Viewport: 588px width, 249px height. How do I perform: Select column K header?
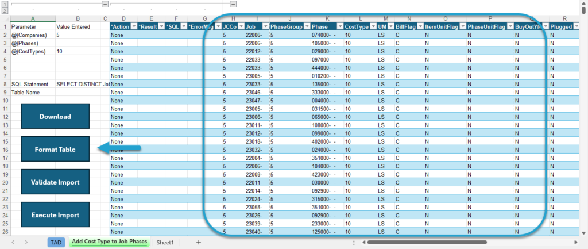(x=327, y=18)
